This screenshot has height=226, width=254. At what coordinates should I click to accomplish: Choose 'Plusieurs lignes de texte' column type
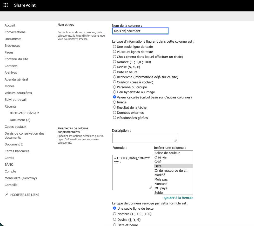[x=115, y=52]
